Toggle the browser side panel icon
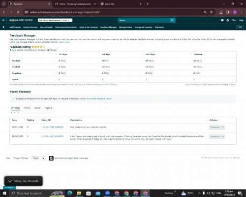 click(x=228, y=12)
